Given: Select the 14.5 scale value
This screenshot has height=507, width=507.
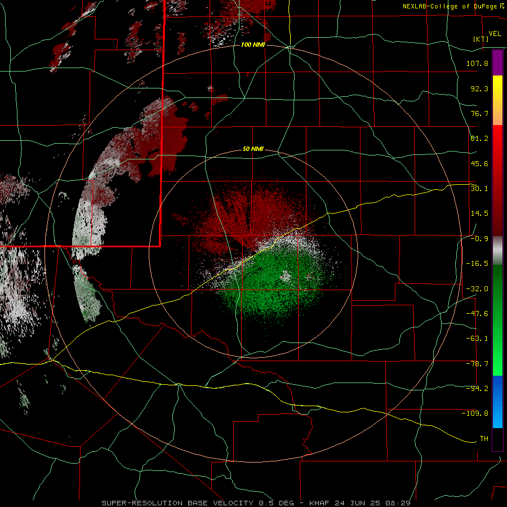Looking at the screenshot, I should [479, 214].
